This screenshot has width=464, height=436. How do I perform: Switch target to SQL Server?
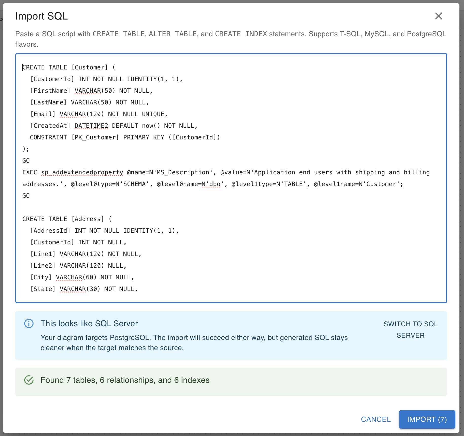(x=411, y=330)
